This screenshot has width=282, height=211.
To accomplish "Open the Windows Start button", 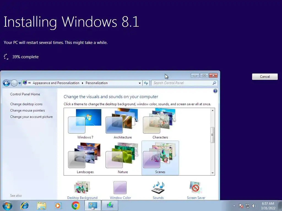I will 7,206.
